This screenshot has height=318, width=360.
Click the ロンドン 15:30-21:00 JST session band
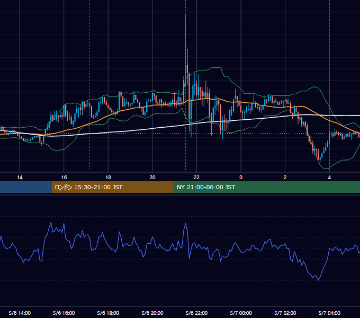(112, 187)
